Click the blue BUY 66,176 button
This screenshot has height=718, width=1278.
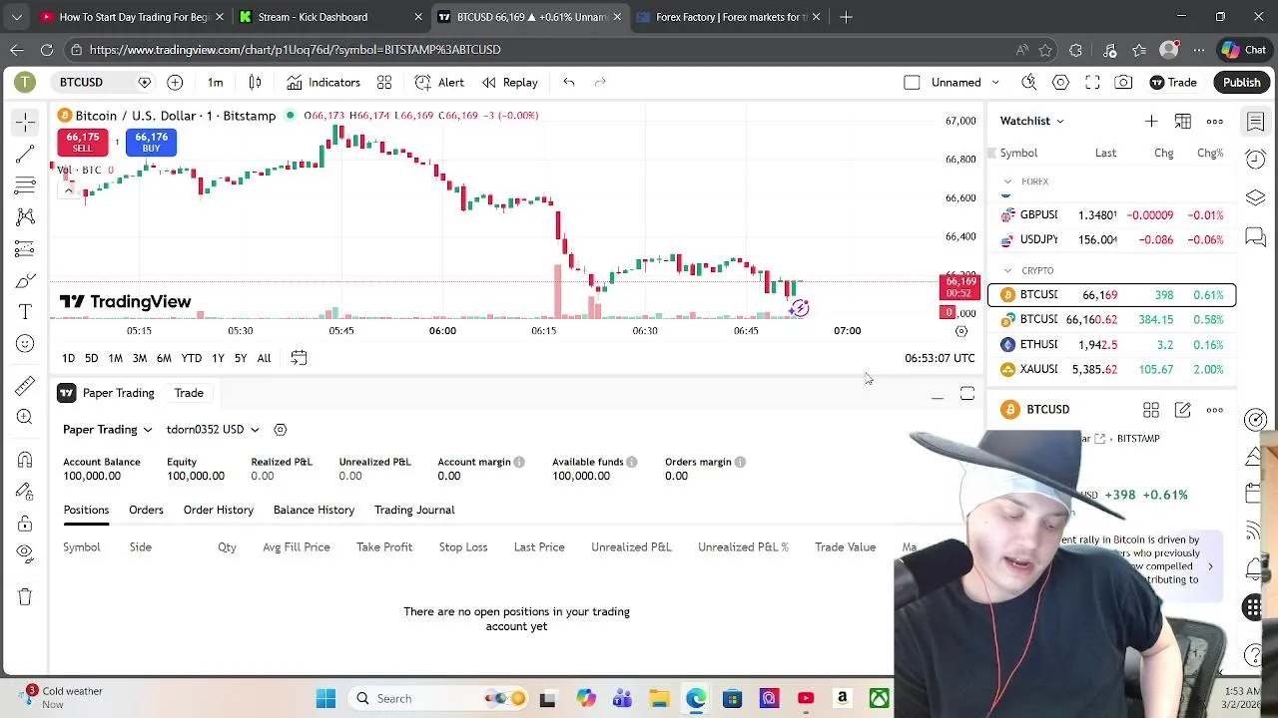tap(151, 143)
